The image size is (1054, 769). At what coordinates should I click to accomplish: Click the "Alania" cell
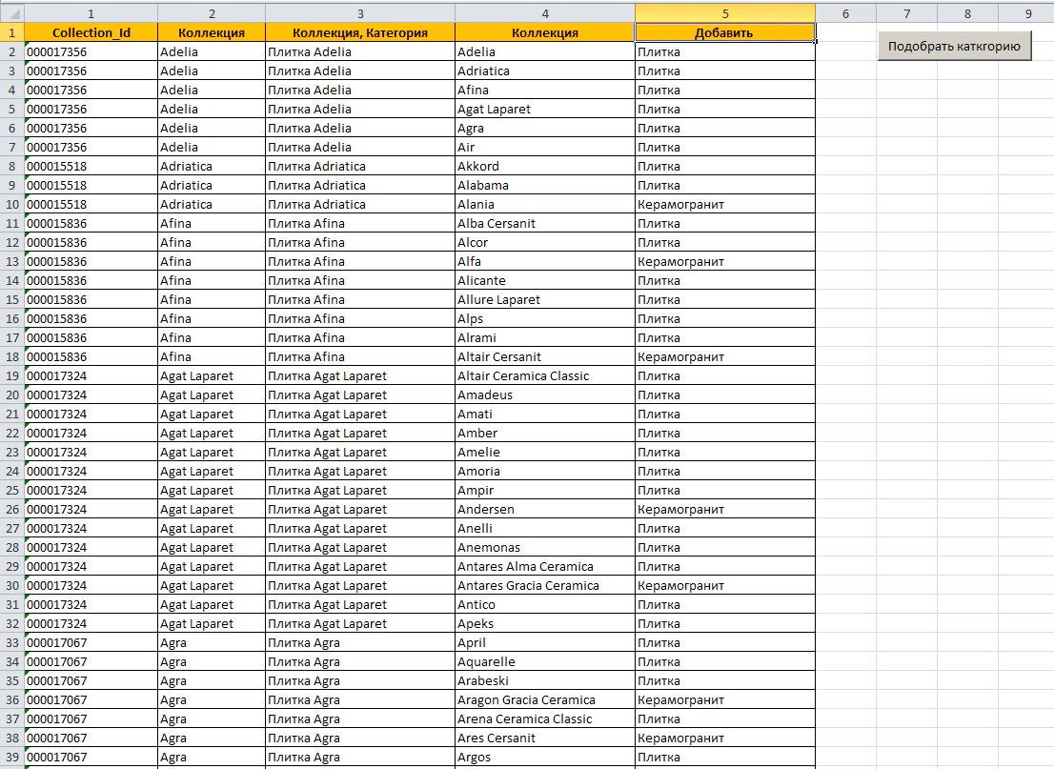[x=545, y=204]
